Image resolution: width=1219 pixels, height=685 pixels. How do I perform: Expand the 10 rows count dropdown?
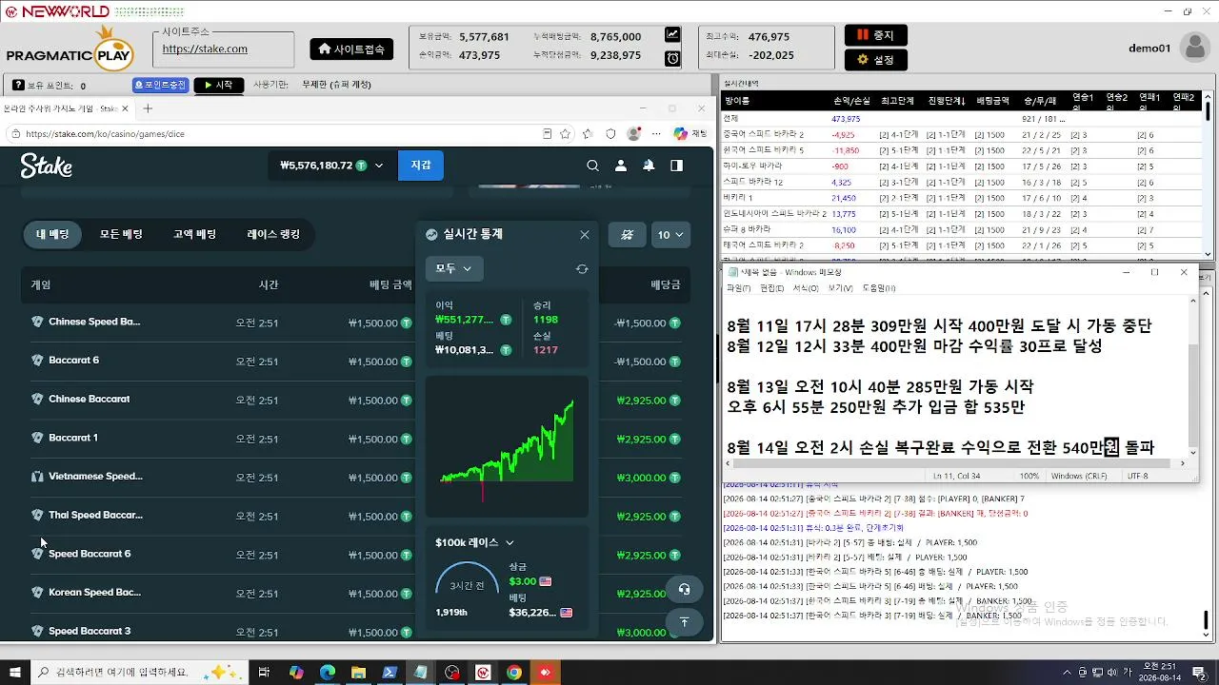[x=670, y=234]
